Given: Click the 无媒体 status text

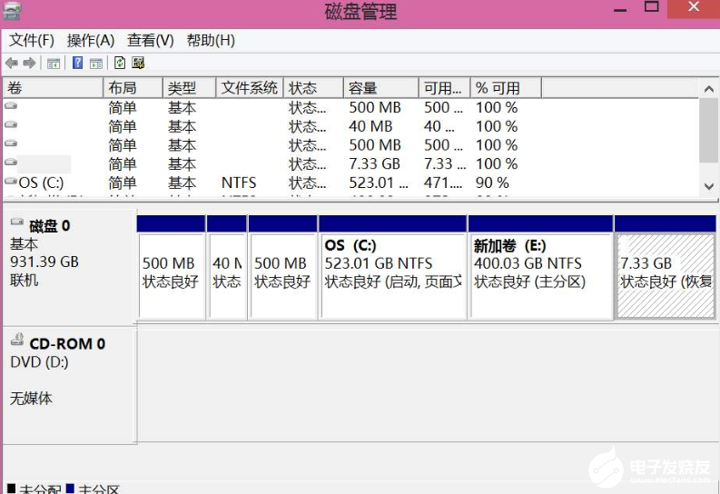Looking at the screenshot, I should 31,398.
